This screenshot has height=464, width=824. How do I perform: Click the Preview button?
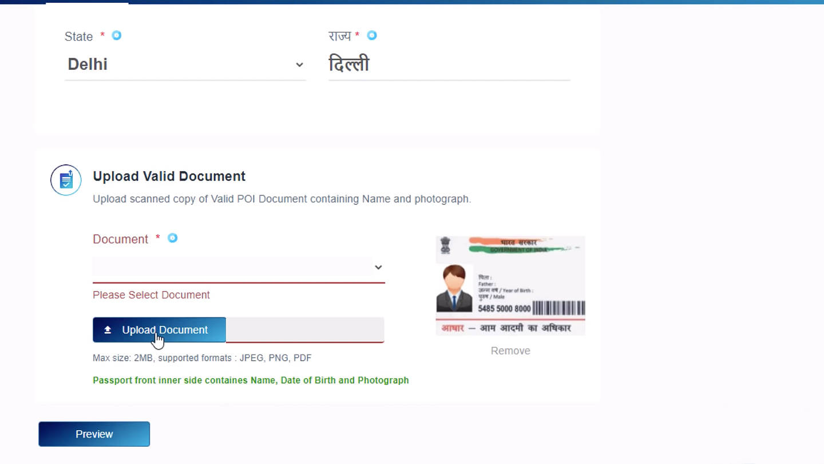[94, 434]
